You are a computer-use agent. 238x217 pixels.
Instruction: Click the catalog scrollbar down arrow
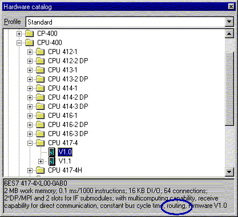(229, 172)
